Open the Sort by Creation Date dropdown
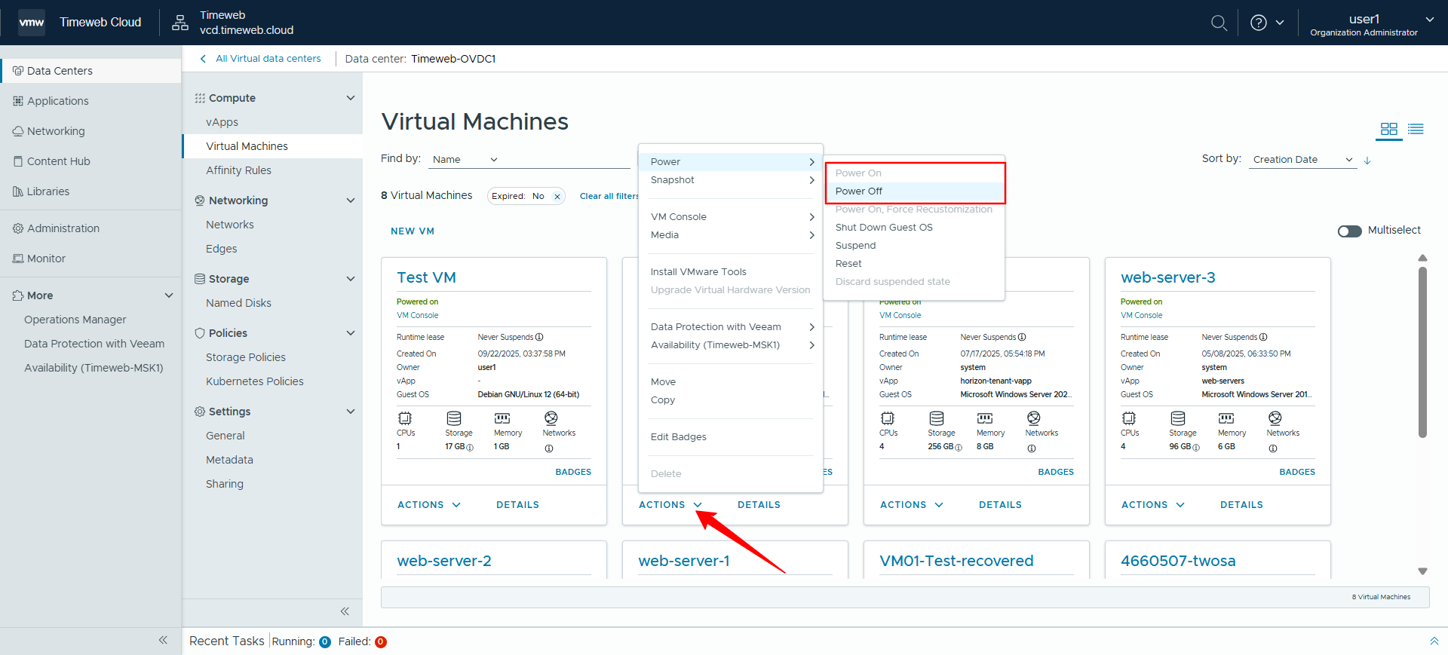Screen dimensions: 1448x655 click(x=1302, y=160)
